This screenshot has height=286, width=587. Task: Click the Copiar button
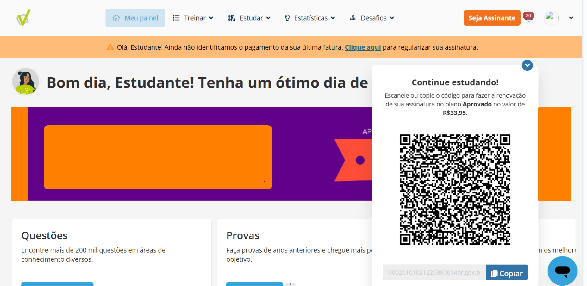[x=507, y=272]
